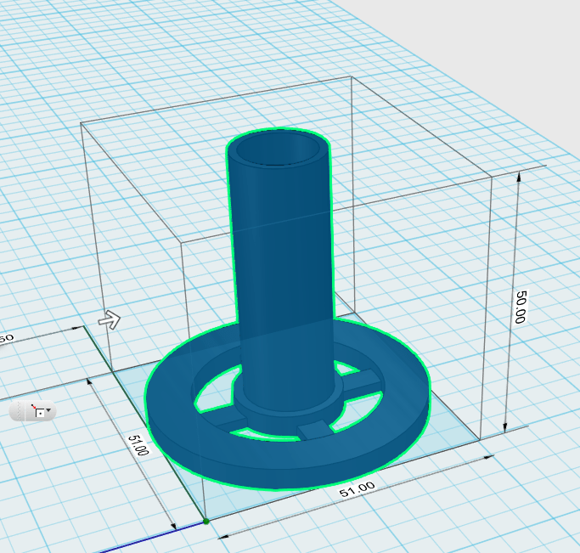Grab the dotted grip handle of the floating toolbar
The height and width of the screenshot is (553, 580).
pos(19,411)
